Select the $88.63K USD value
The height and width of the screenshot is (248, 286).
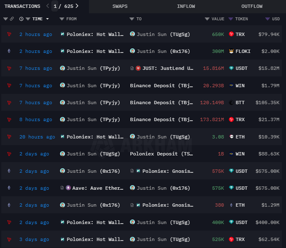[269, 154]
